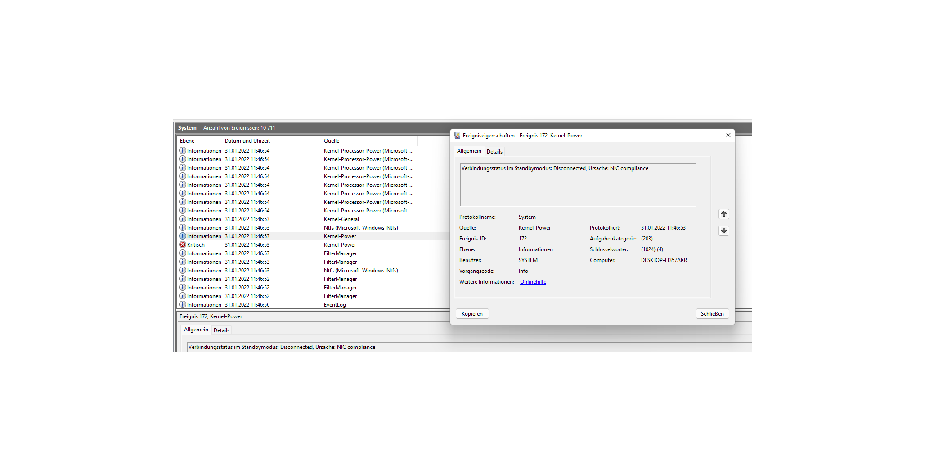Click computer name DESKTOP-H357AKR
This screenshot has width=925, height=461.
point(664,260)
